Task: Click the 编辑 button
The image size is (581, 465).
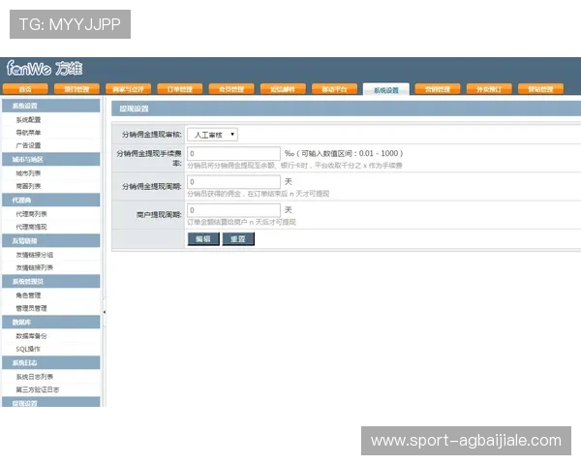Action: click(203, 238)
